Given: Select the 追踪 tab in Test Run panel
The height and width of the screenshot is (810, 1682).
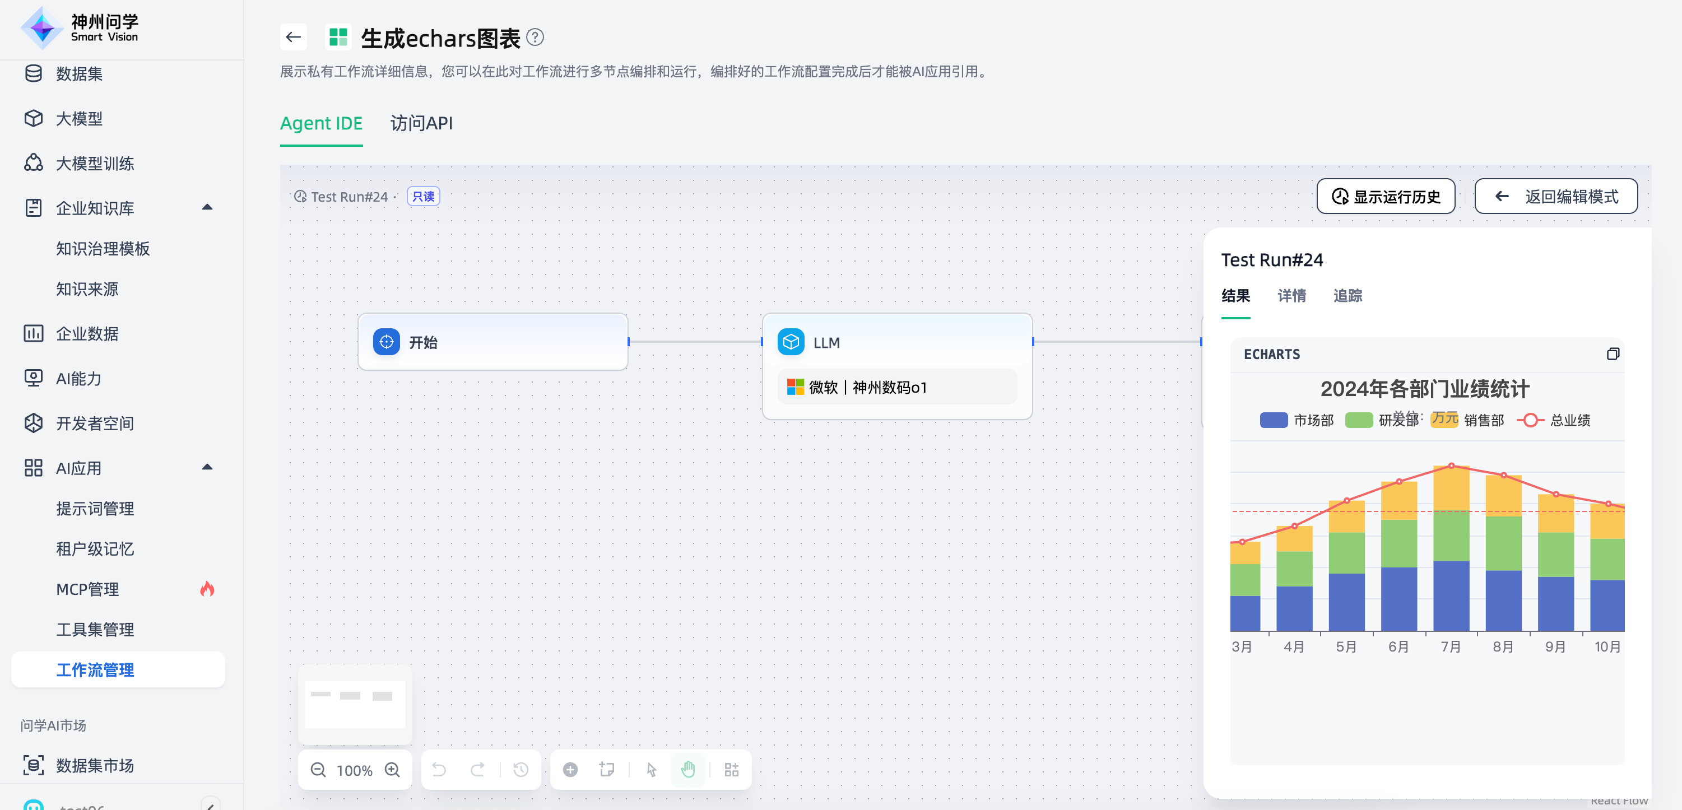Looking at the screenshot, I should [1348, 296].
